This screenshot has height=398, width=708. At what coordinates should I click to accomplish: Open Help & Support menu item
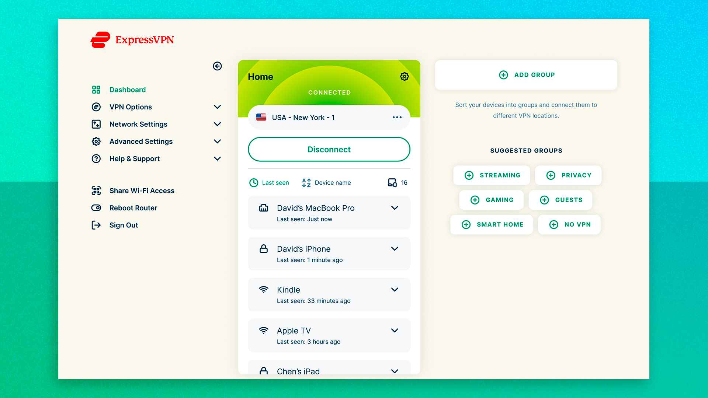tap(135, 159)
